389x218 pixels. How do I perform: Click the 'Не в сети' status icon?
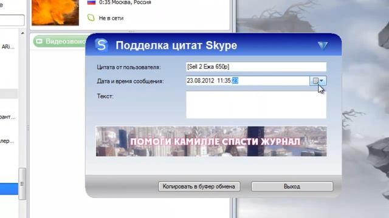click(91, 18)
